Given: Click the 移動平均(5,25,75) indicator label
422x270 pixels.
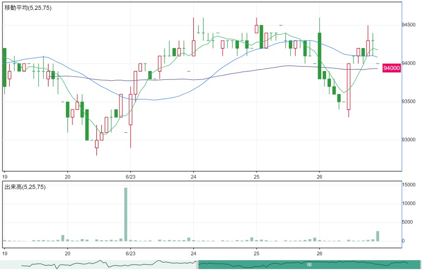Looking at the screenshot, I should 28,8.
